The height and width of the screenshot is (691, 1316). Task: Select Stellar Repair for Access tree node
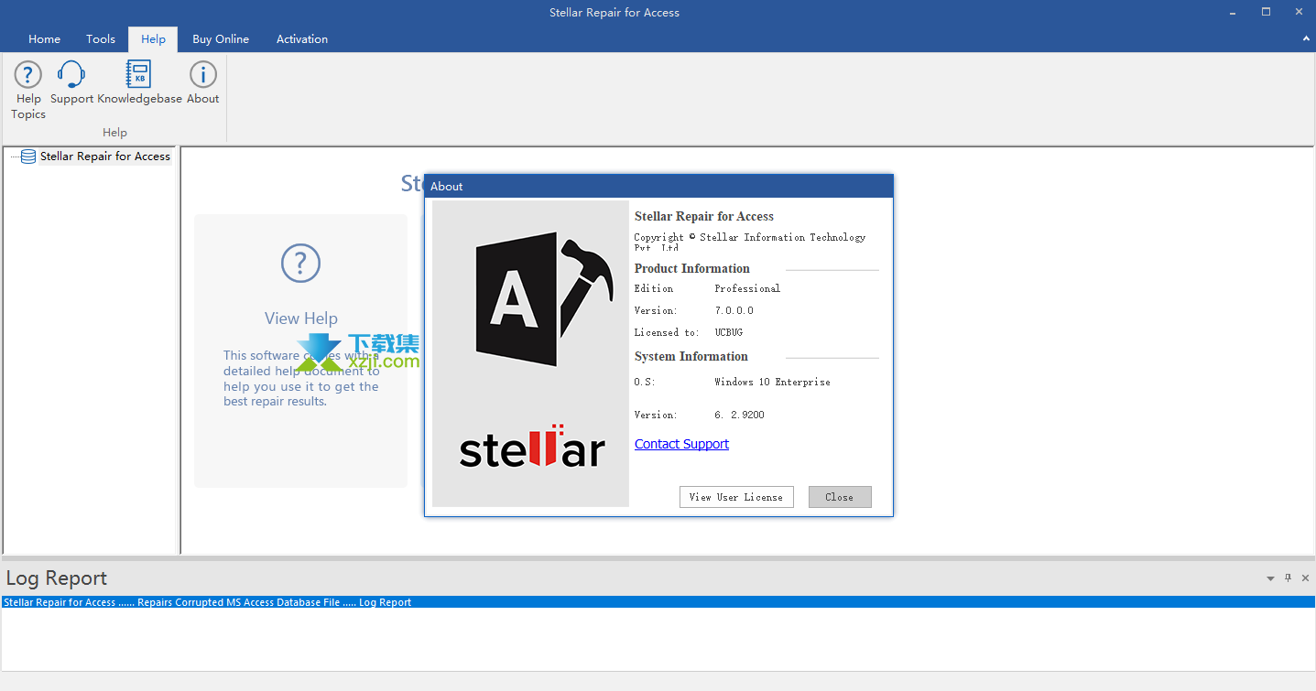point(105,157)
